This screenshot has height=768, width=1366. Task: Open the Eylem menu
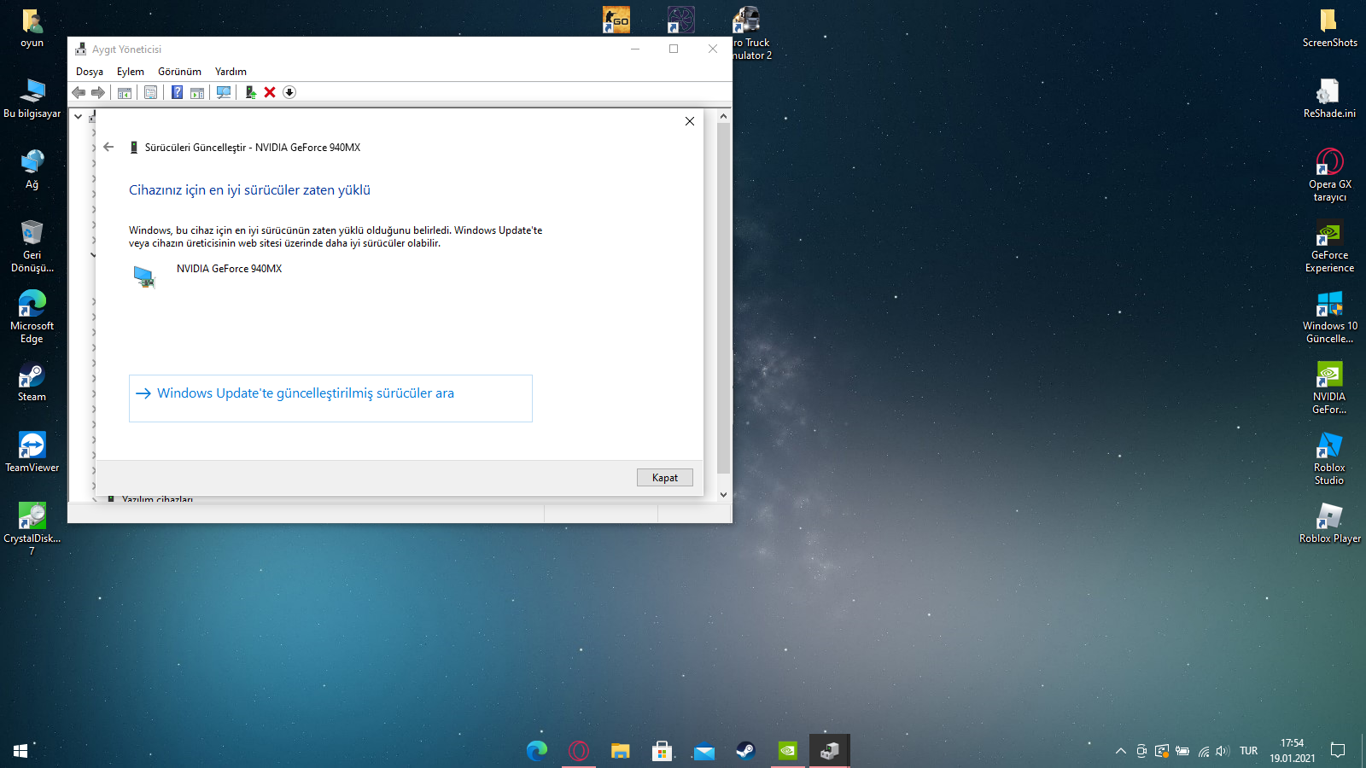[131, 72]
